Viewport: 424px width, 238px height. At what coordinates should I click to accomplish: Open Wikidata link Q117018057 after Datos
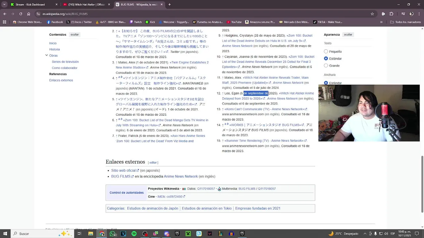[x=206, y=189]
